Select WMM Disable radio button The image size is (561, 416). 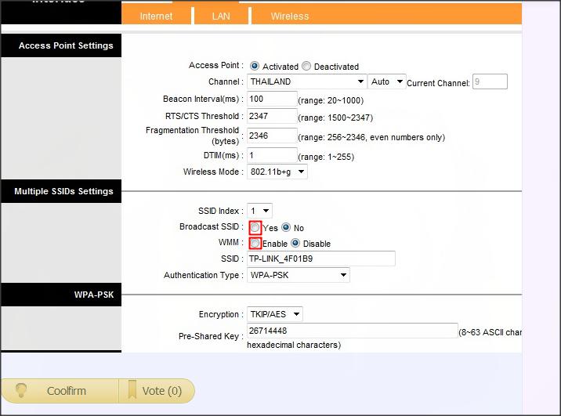tap(295, 243)
